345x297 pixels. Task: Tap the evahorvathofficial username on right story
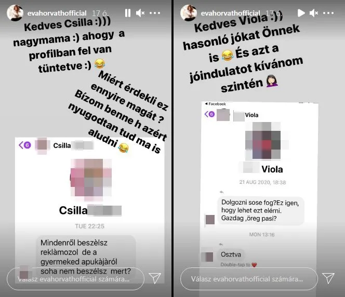click(230, 13)
